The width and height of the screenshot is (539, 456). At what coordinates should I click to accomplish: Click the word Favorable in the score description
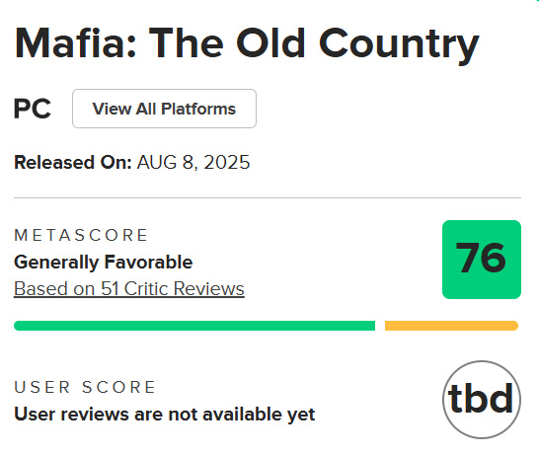pos(148,262)
